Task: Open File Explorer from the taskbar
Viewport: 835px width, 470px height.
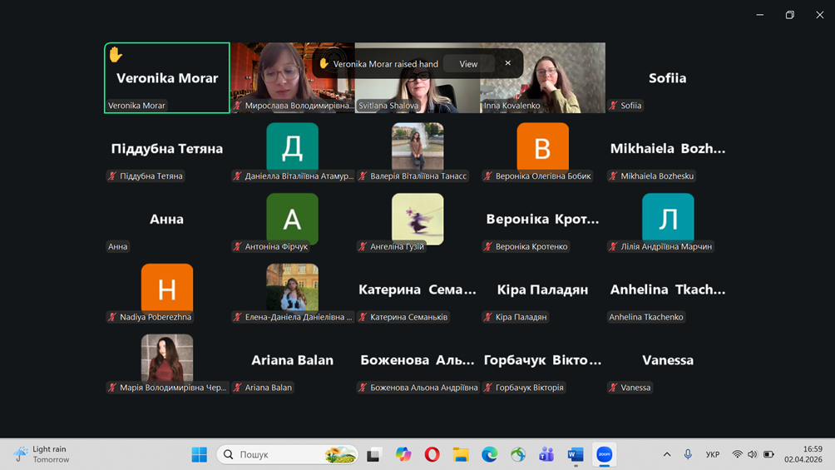Action: [x=461, y=454]
